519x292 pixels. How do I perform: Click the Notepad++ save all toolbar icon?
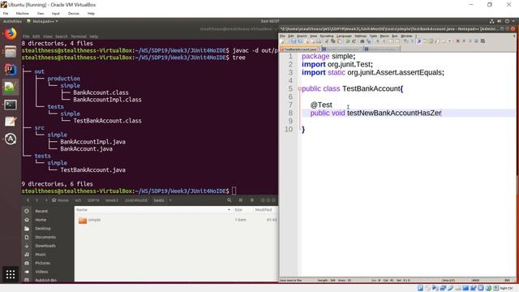tap(300, 41)
